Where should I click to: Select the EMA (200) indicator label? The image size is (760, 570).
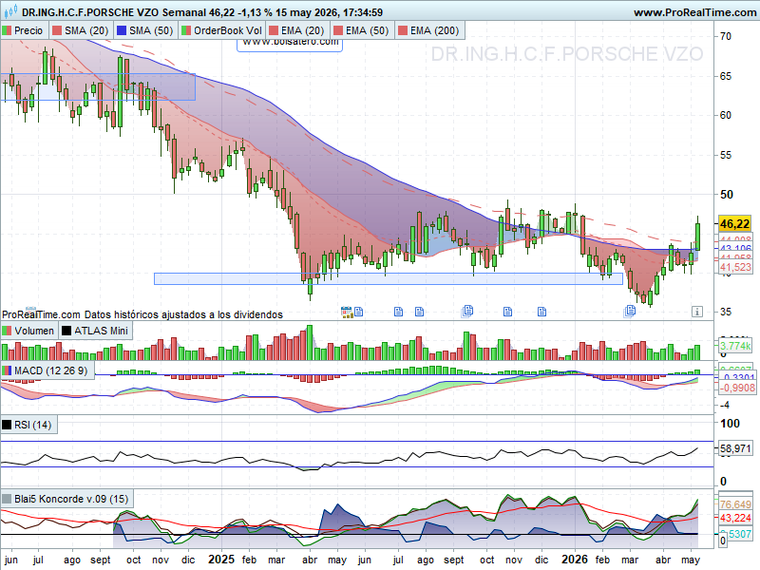pos(429,30)
